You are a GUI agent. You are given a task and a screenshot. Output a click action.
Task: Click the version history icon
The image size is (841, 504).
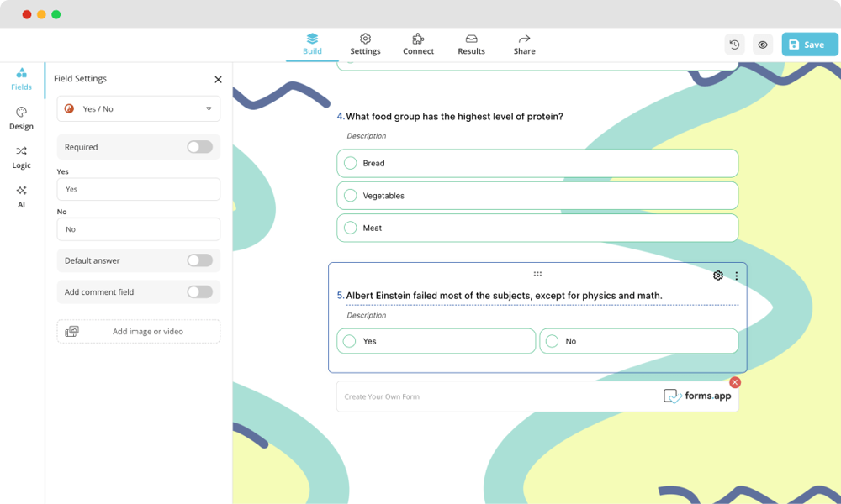coord(734,45)
